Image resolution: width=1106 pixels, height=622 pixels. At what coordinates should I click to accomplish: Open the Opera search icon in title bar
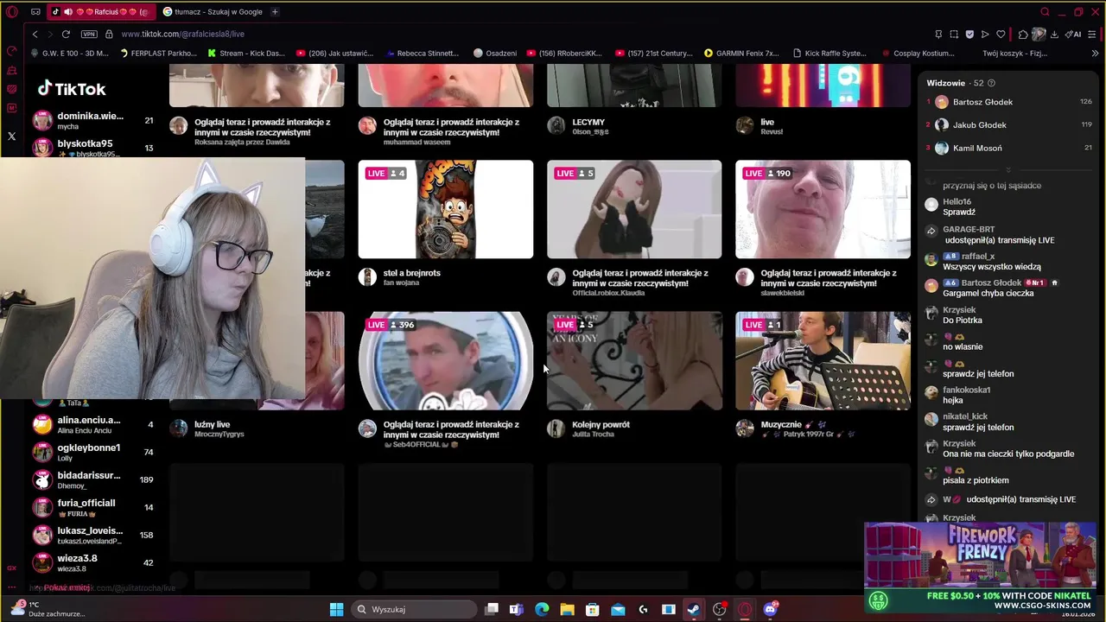(x=1045, y=12)
